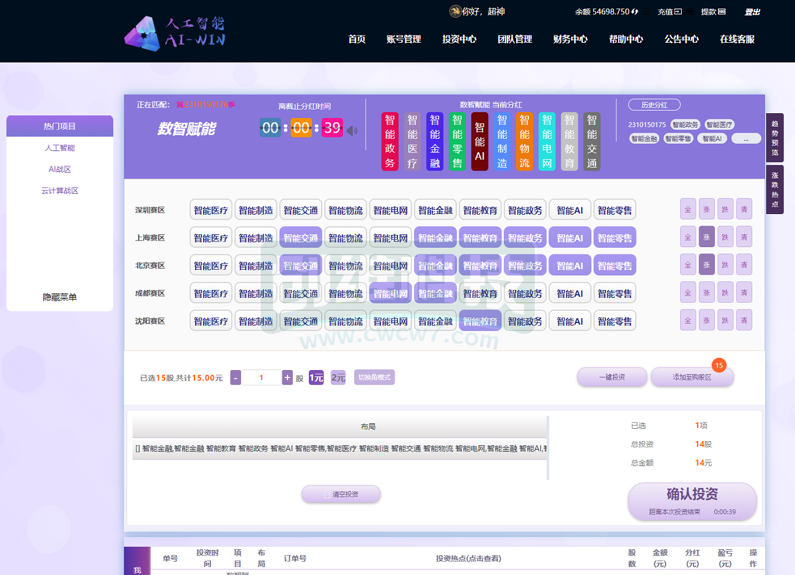Screen dimensions: 795x575
Task: Open the 团队管理 menu
Action: (x=515, y=39)
